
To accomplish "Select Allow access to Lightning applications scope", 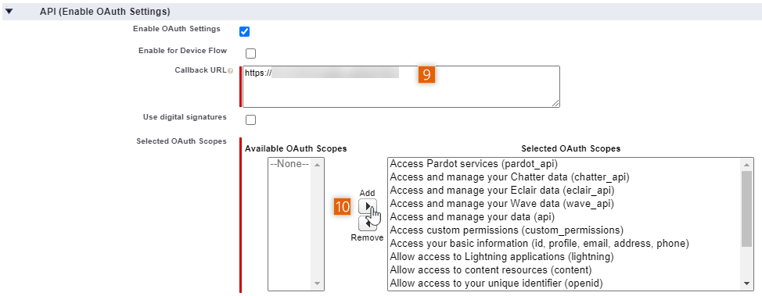I will (x=501, y=256).
